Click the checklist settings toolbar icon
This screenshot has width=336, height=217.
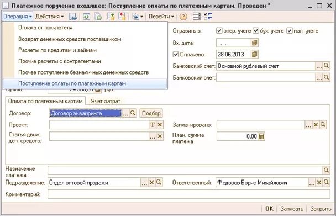[208, 17]
